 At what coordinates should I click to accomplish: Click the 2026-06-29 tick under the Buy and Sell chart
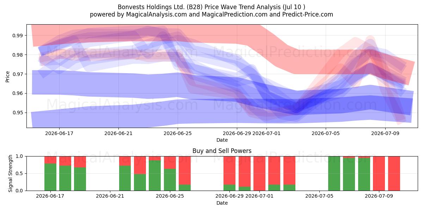229,196
